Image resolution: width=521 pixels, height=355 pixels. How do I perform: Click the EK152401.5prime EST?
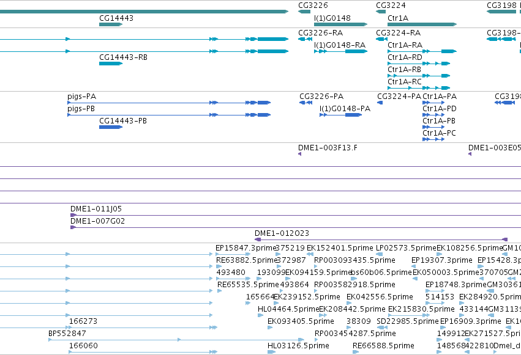[310, 254]
